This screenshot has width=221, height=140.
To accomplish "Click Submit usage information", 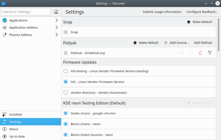I will point(162,12).
